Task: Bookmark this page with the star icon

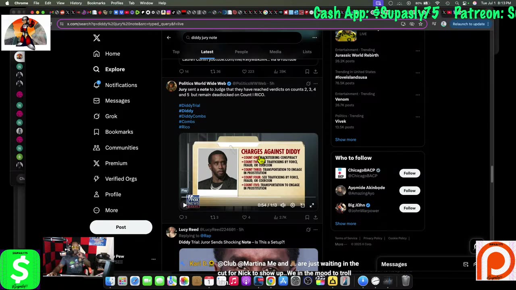Action: point(420,24)
